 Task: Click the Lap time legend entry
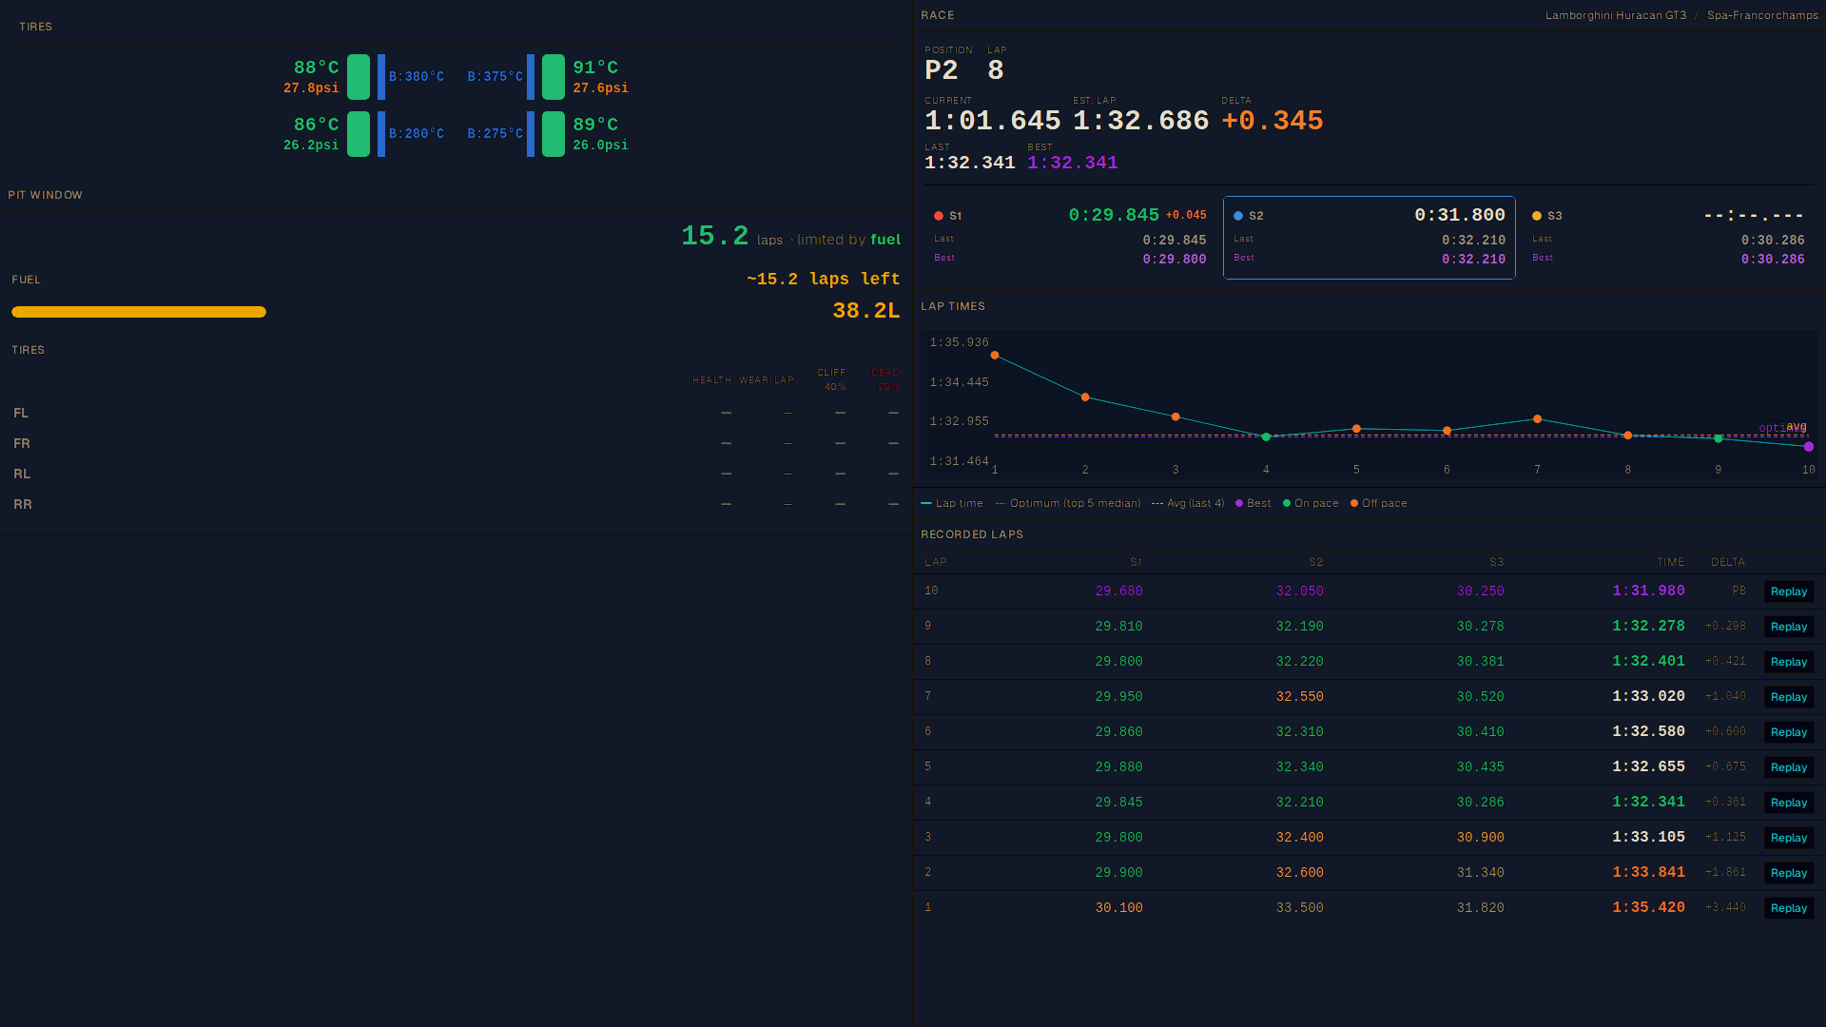click(x=952, y=504)
